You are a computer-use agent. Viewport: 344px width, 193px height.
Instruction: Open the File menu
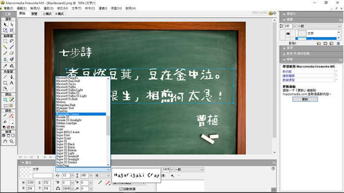(8, 8)
